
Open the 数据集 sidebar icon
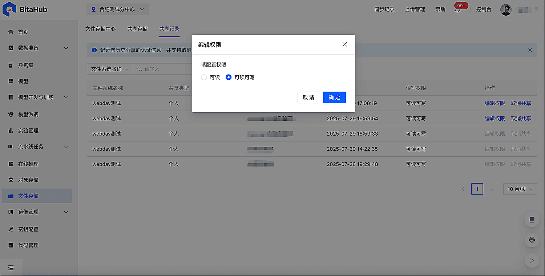pyautogui.click(x=11, y=65)
